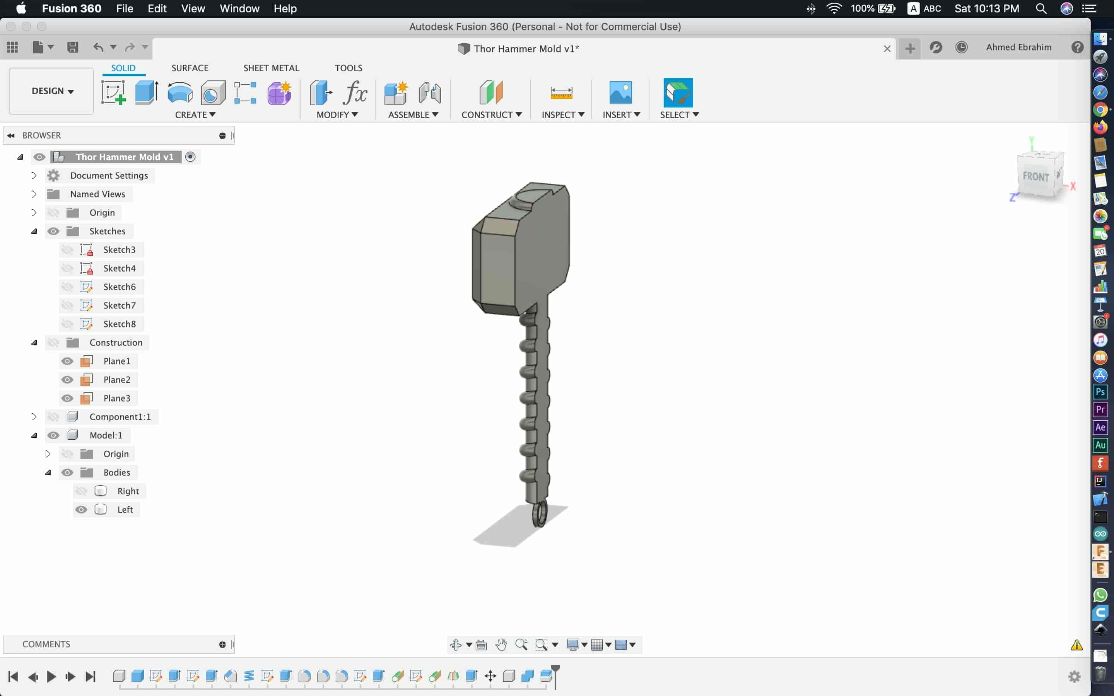Select the Create Sketch tool
The height and width of the screenshot is (696, 1114).
pos(113,92)
